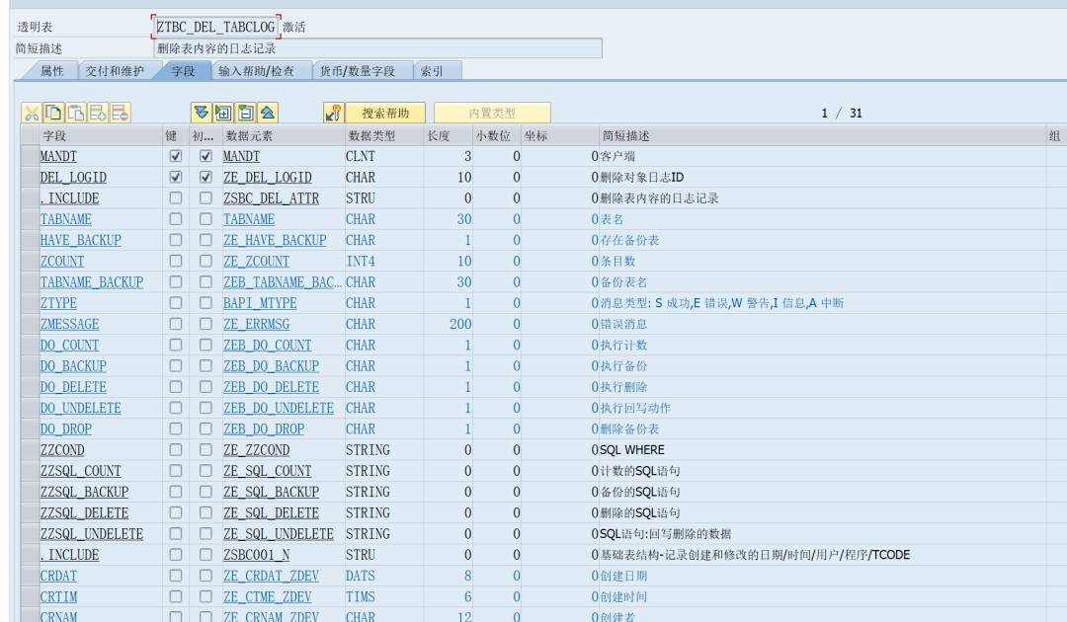The height and width of the screenshot is (622, 1067).
Task: Click the ZEB_DO_UNDELETE data element
Action: (x=279, y=408)
